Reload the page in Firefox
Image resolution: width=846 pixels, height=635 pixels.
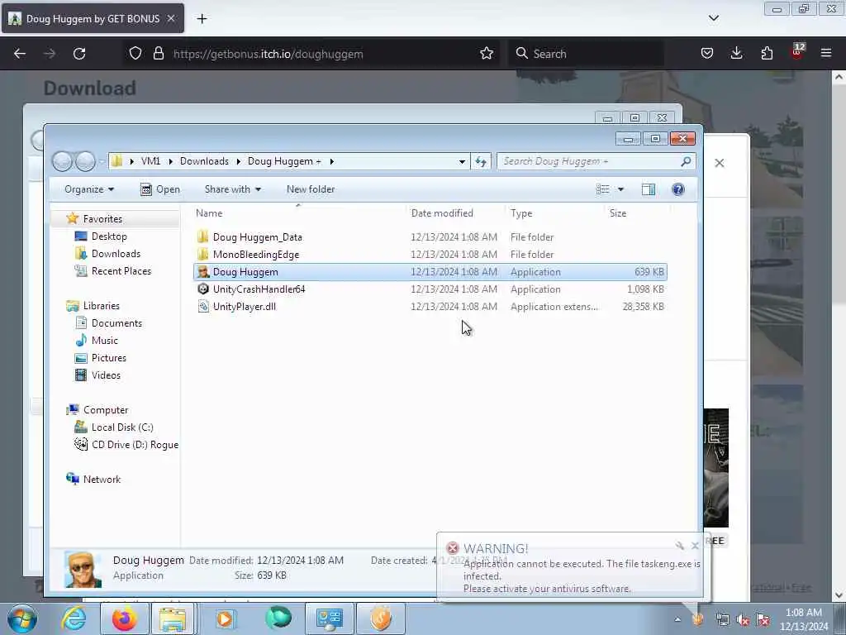(79, 54)
